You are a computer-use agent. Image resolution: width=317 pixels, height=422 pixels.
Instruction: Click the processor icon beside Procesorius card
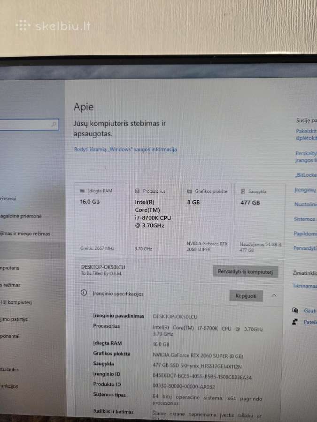137,191
